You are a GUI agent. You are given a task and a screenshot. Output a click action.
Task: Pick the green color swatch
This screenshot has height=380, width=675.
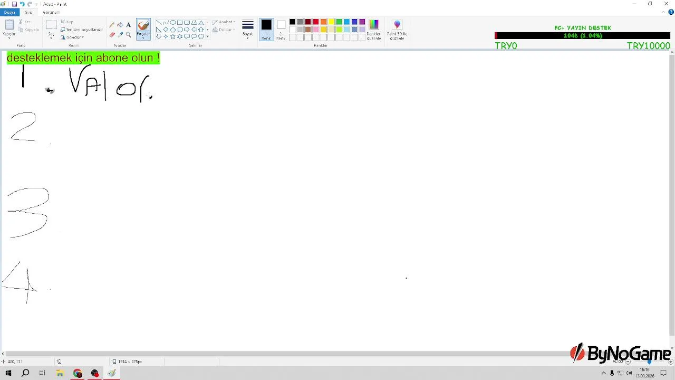click(x=339, y=22)
